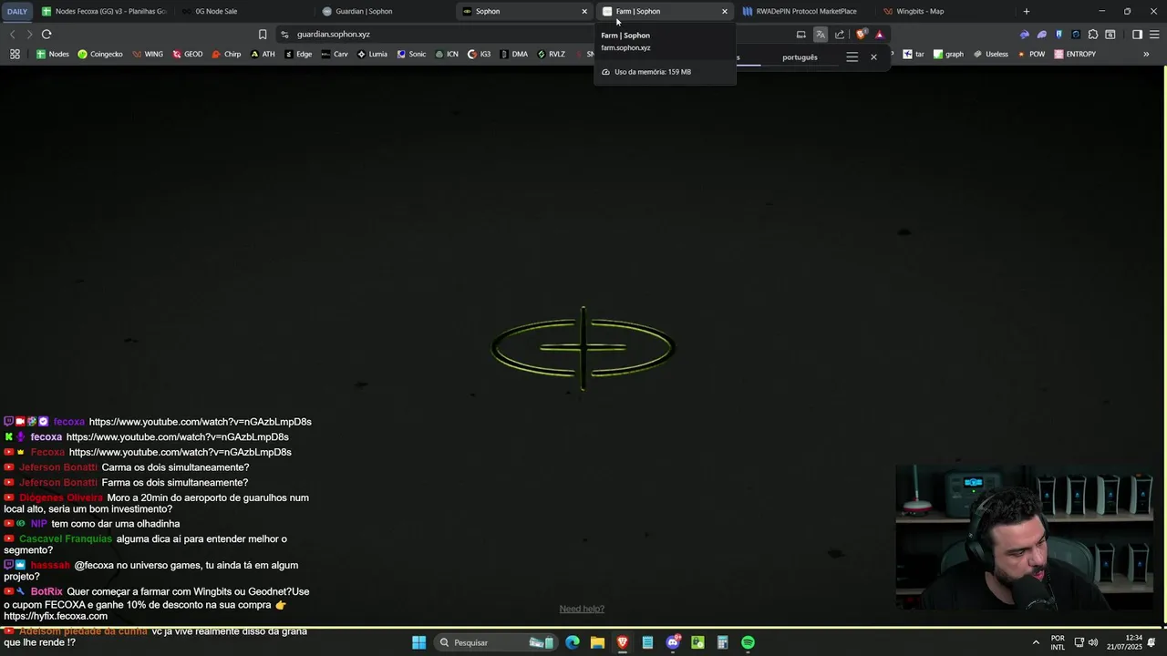Close the Sophon tab

pos(584,12)
